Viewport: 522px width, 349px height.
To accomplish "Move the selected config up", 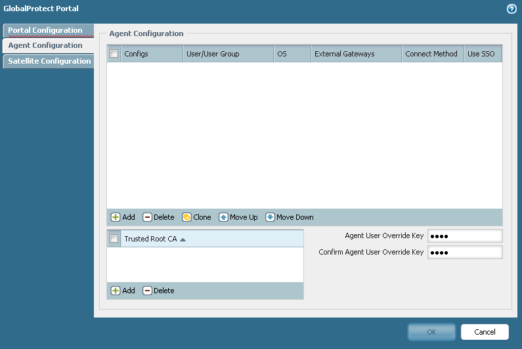I will (238, 217).
